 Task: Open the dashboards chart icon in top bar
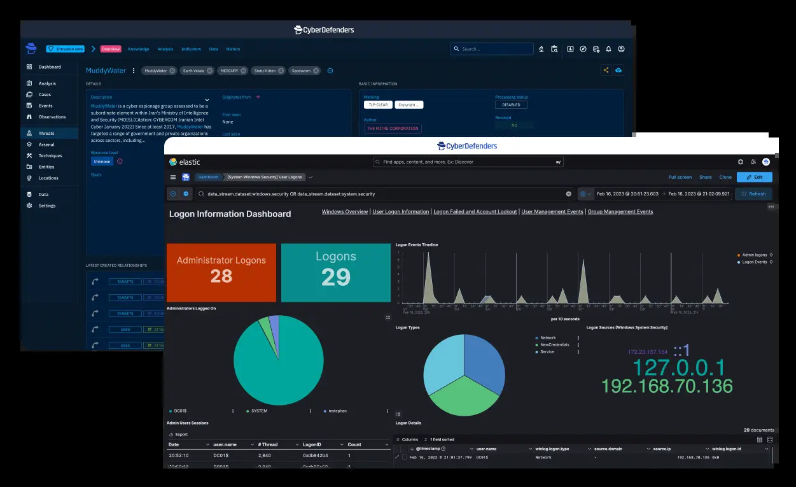click(571, 49)
